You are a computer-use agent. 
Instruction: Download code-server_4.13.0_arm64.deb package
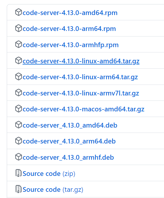pos(69,141)
